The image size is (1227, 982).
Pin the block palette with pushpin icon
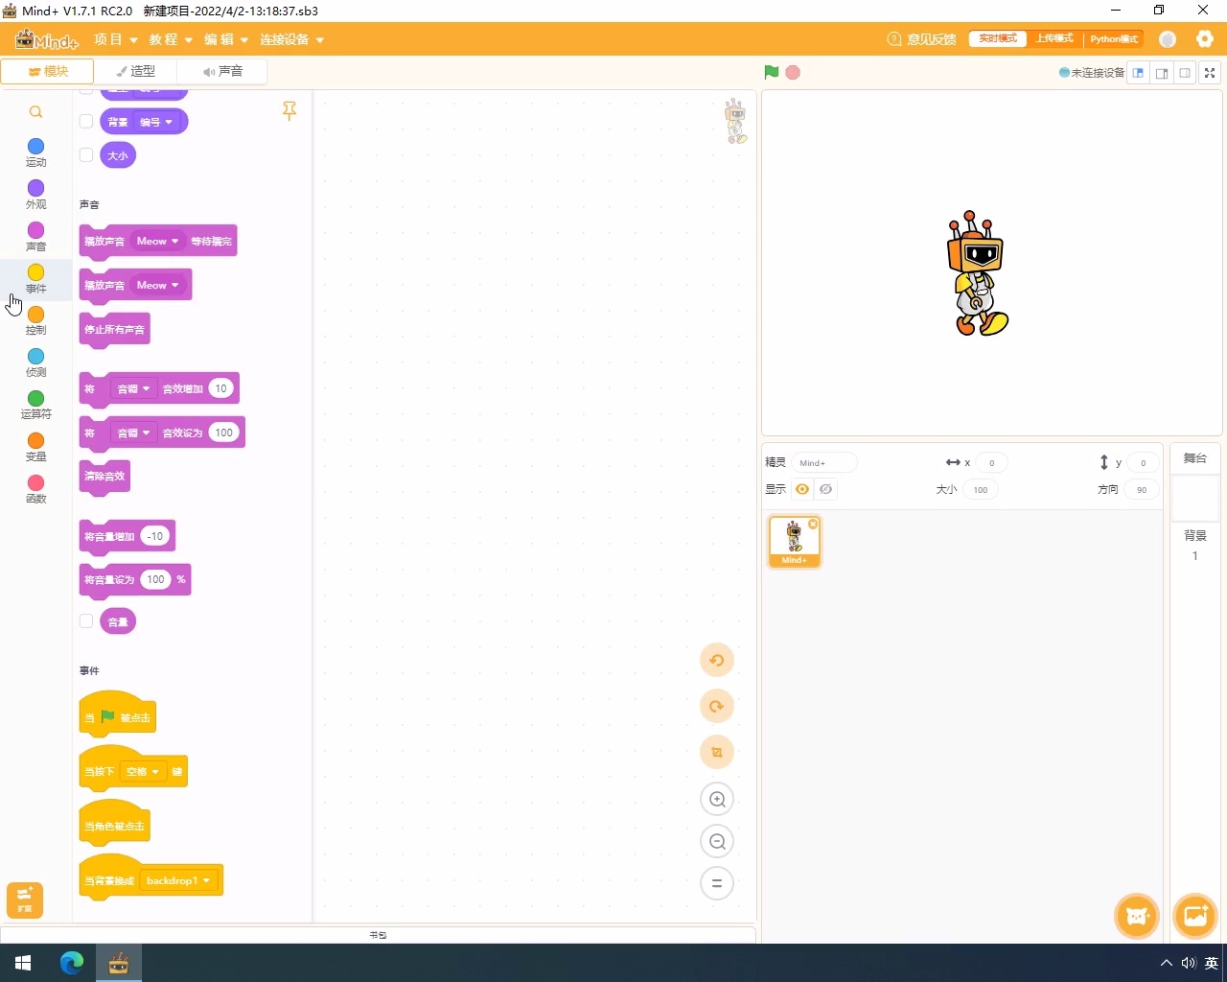(x=289, y=111)
